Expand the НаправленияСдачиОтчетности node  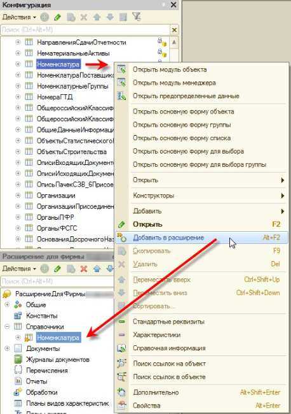pos(18,42)
